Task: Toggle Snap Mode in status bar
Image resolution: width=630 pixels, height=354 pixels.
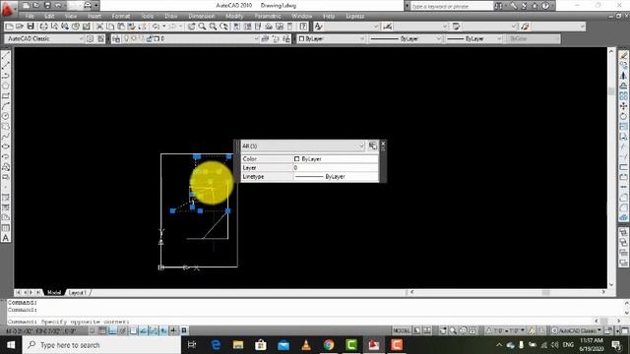Action: tap(92, 330)
